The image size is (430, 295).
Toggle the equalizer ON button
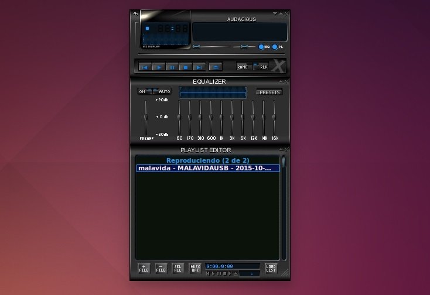[145, 91]
